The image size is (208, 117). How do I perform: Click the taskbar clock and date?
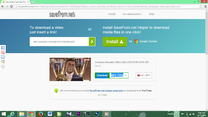[x=201, y=114]
